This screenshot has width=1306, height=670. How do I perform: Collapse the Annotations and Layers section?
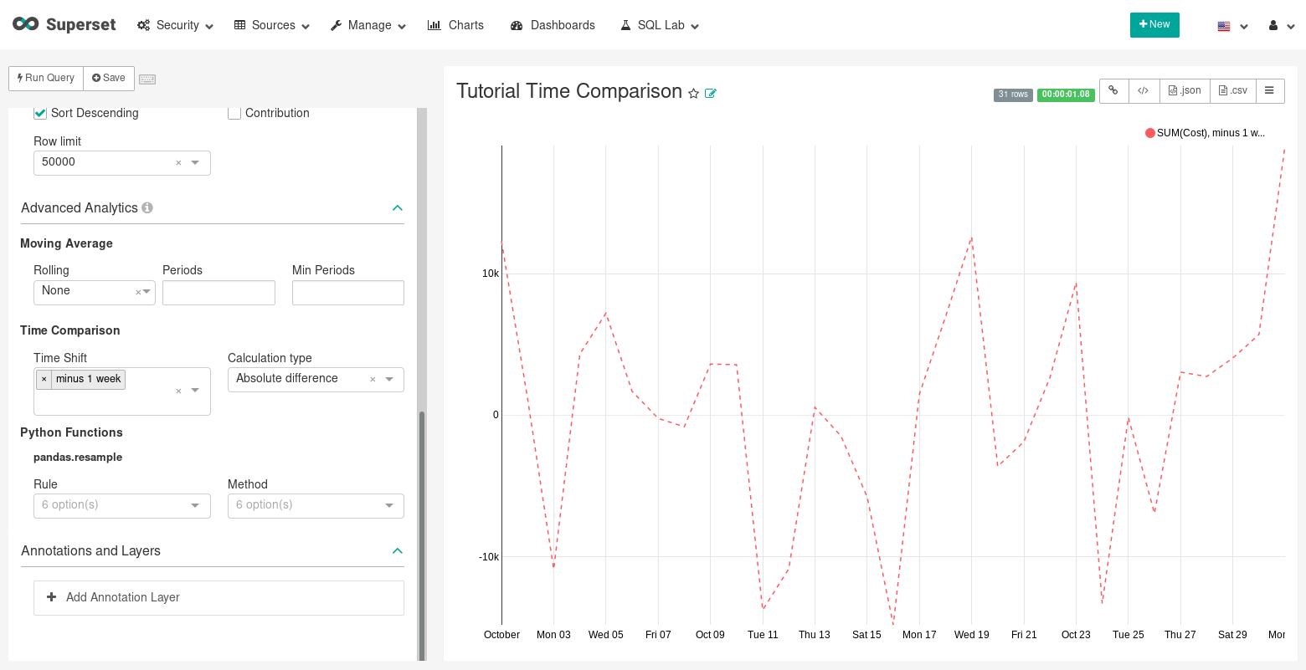398,550
